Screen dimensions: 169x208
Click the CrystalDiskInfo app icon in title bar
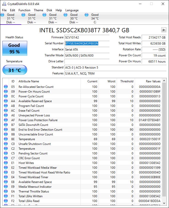pos(4,4)
